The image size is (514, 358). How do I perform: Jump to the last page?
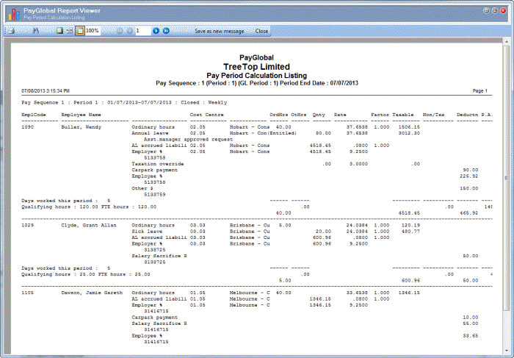point(166,31)
